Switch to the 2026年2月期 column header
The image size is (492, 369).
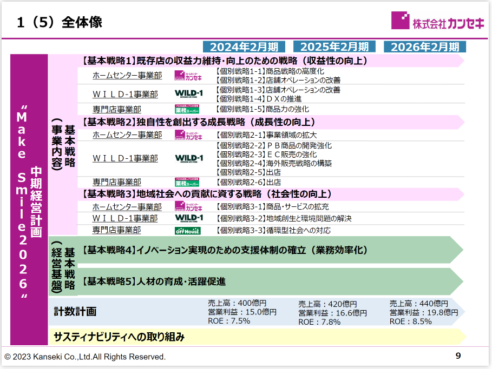tap(425, 46)
